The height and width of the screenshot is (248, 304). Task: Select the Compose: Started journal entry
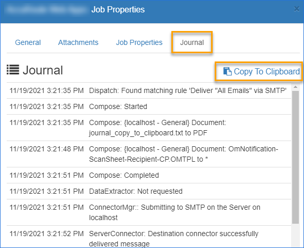click(x=149, y=106)
